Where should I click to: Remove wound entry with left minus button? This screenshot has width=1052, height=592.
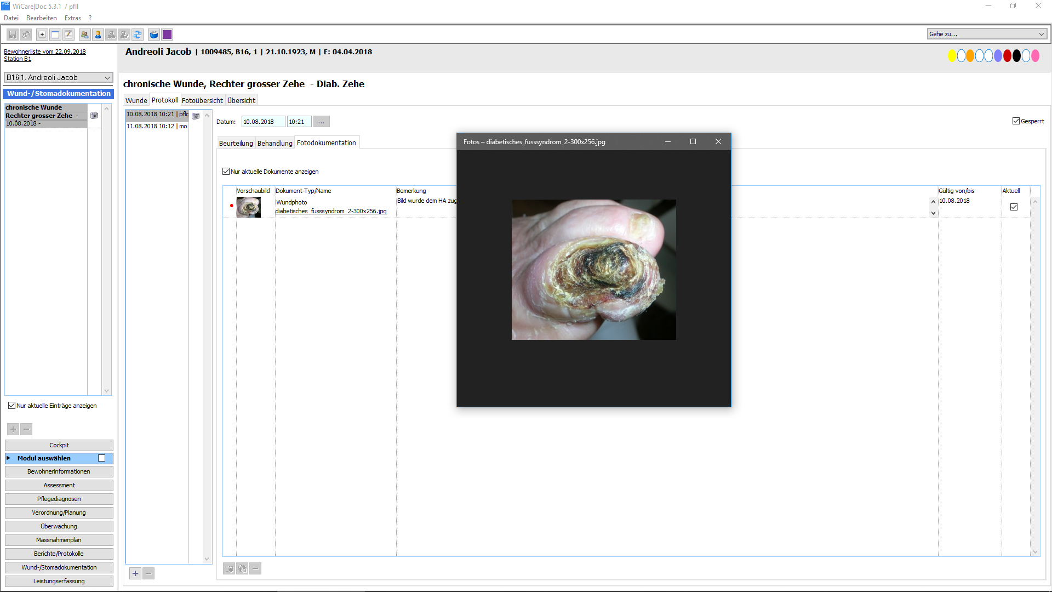coord(26,429)
